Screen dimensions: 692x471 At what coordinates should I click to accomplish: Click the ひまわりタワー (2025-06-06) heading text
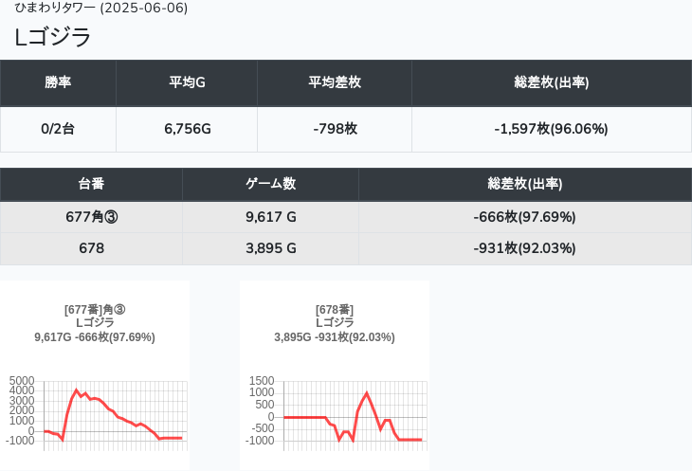(101, 8)
